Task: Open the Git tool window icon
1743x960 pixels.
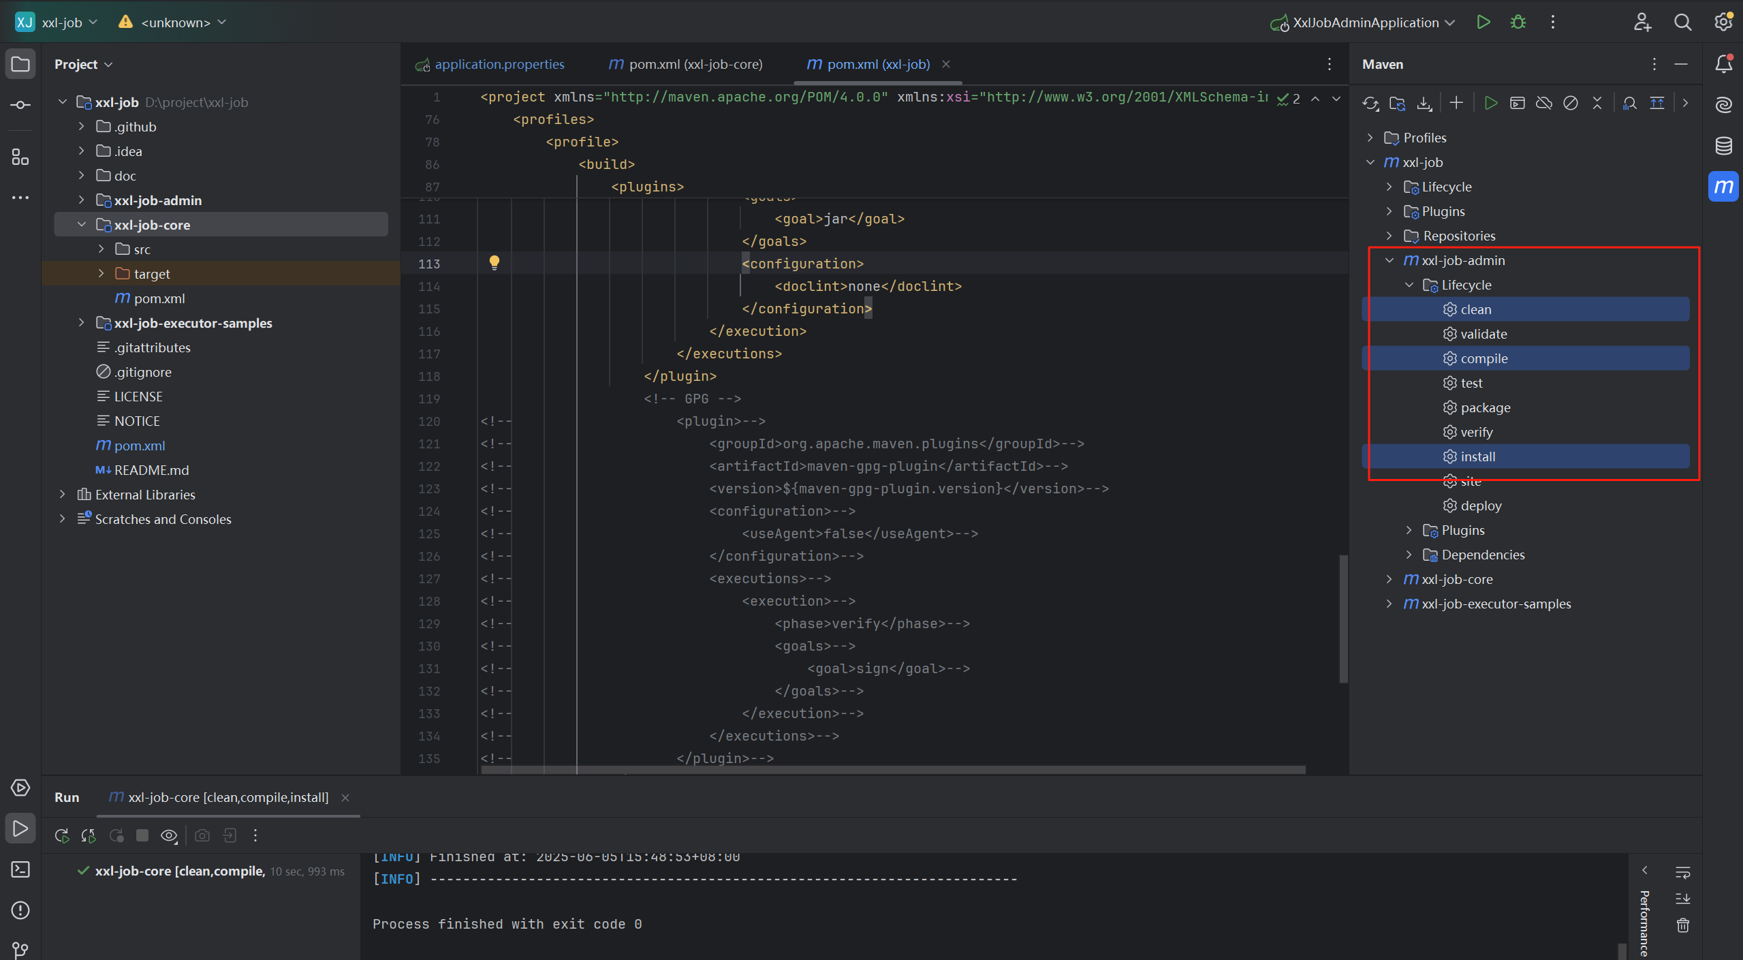Action: [20, 949]
